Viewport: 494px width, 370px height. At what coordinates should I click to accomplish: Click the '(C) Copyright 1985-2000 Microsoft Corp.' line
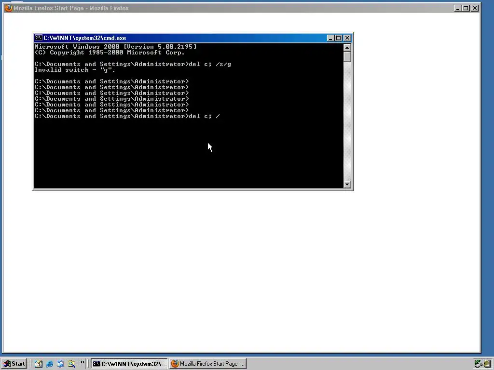[x=110, y=53]
